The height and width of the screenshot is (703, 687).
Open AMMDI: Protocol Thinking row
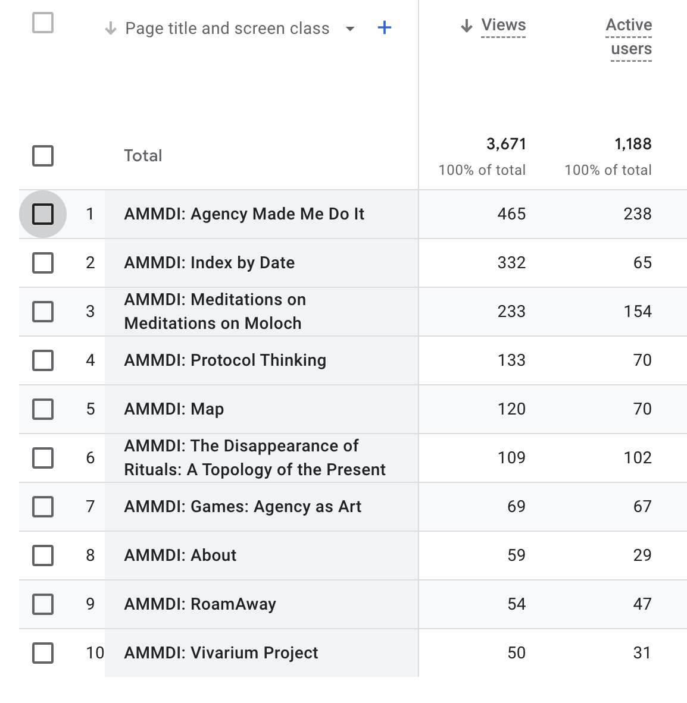(225, 360)
